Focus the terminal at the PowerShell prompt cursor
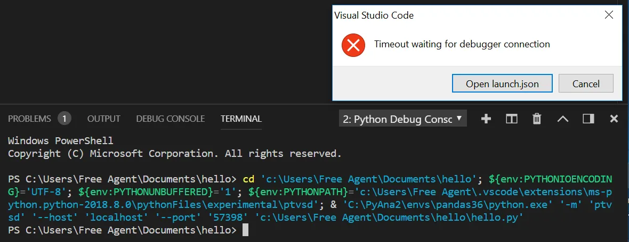629x242 pixels. coord(245,230)
